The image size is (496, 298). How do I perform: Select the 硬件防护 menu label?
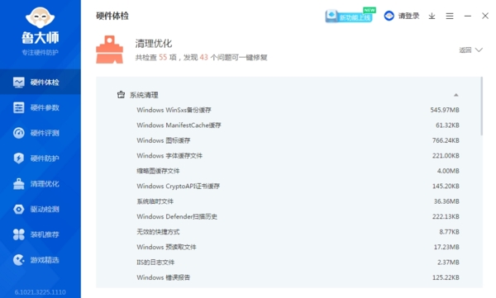45,158
